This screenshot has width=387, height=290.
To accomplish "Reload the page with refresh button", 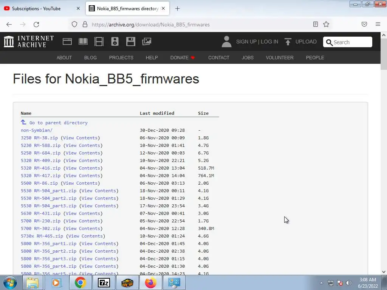I will click(36, 25).
